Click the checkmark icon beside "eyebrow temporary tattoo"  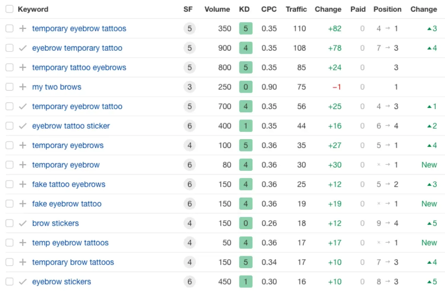coord(23,48)
